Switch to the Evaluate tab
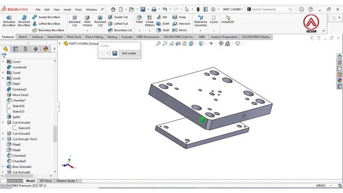Image resolution: width=343 pixels, height=193 pixels. click(127, 37)
